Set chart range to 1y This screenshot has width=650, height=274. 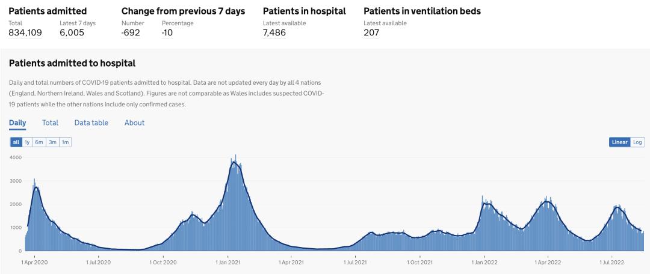click(27, 142)
